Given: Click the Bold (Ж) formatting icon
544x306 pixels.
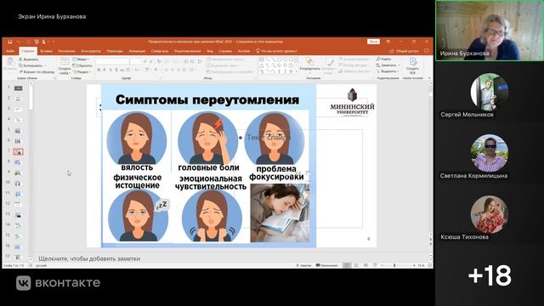Looking at the screenshot, I should (99, 70).
